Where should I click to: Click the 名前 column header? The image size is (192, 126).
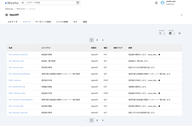(x=11, y=48)
